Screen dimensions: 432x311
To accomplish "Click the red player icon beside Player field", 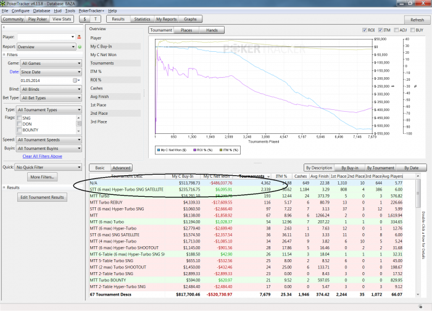I will tap(79, 37).
